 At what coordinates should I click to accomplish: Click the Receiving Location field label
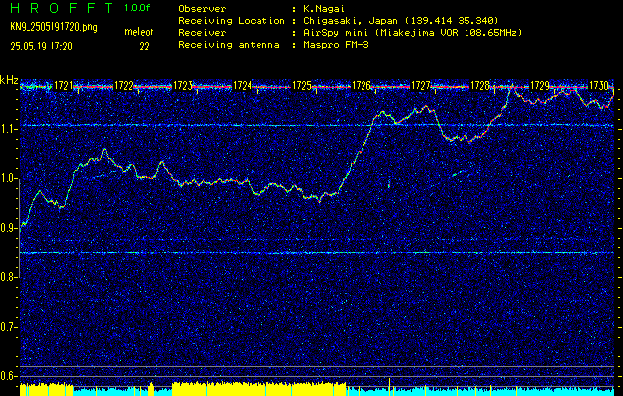coord(232,20)
